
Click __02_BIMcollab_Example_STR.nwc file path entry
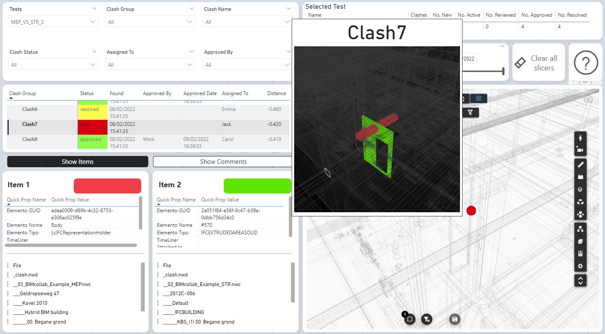click(202, 284)
